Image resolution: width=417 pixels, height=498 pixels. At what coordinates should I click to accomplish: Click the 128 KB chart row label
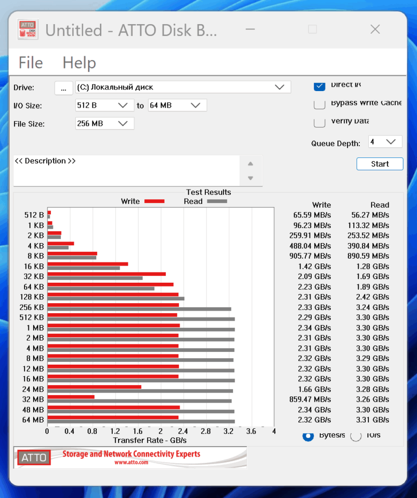tap(32, 297)
